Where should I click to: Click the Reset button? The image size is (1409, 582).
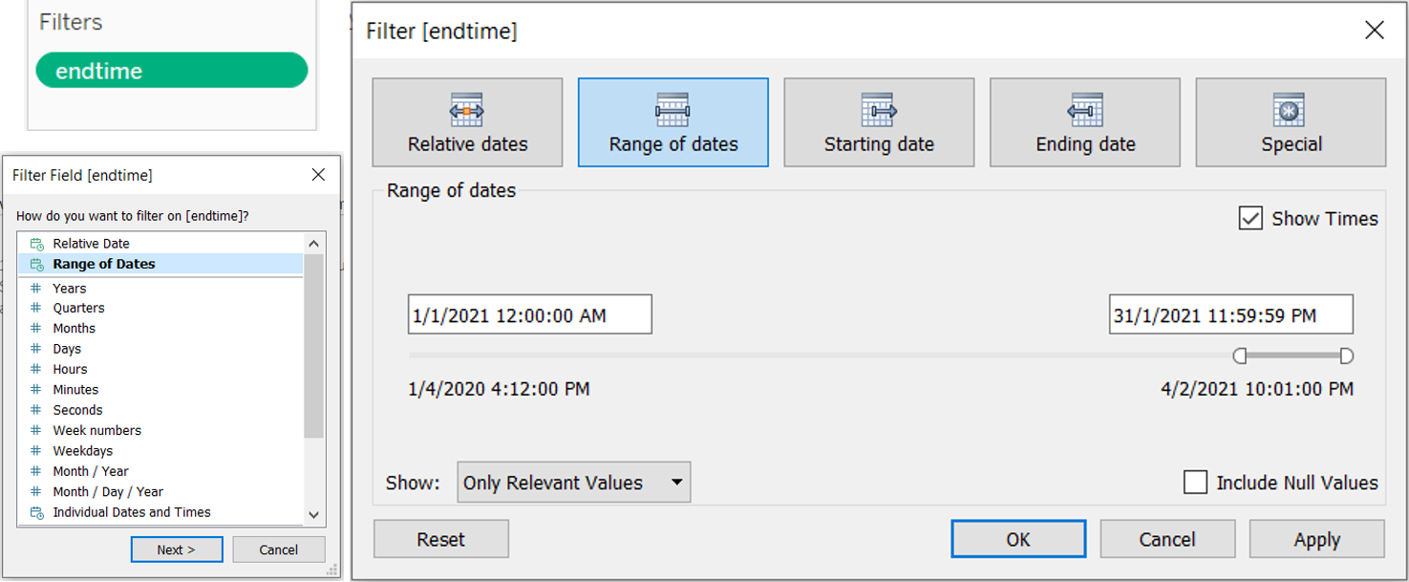(440, 539)
